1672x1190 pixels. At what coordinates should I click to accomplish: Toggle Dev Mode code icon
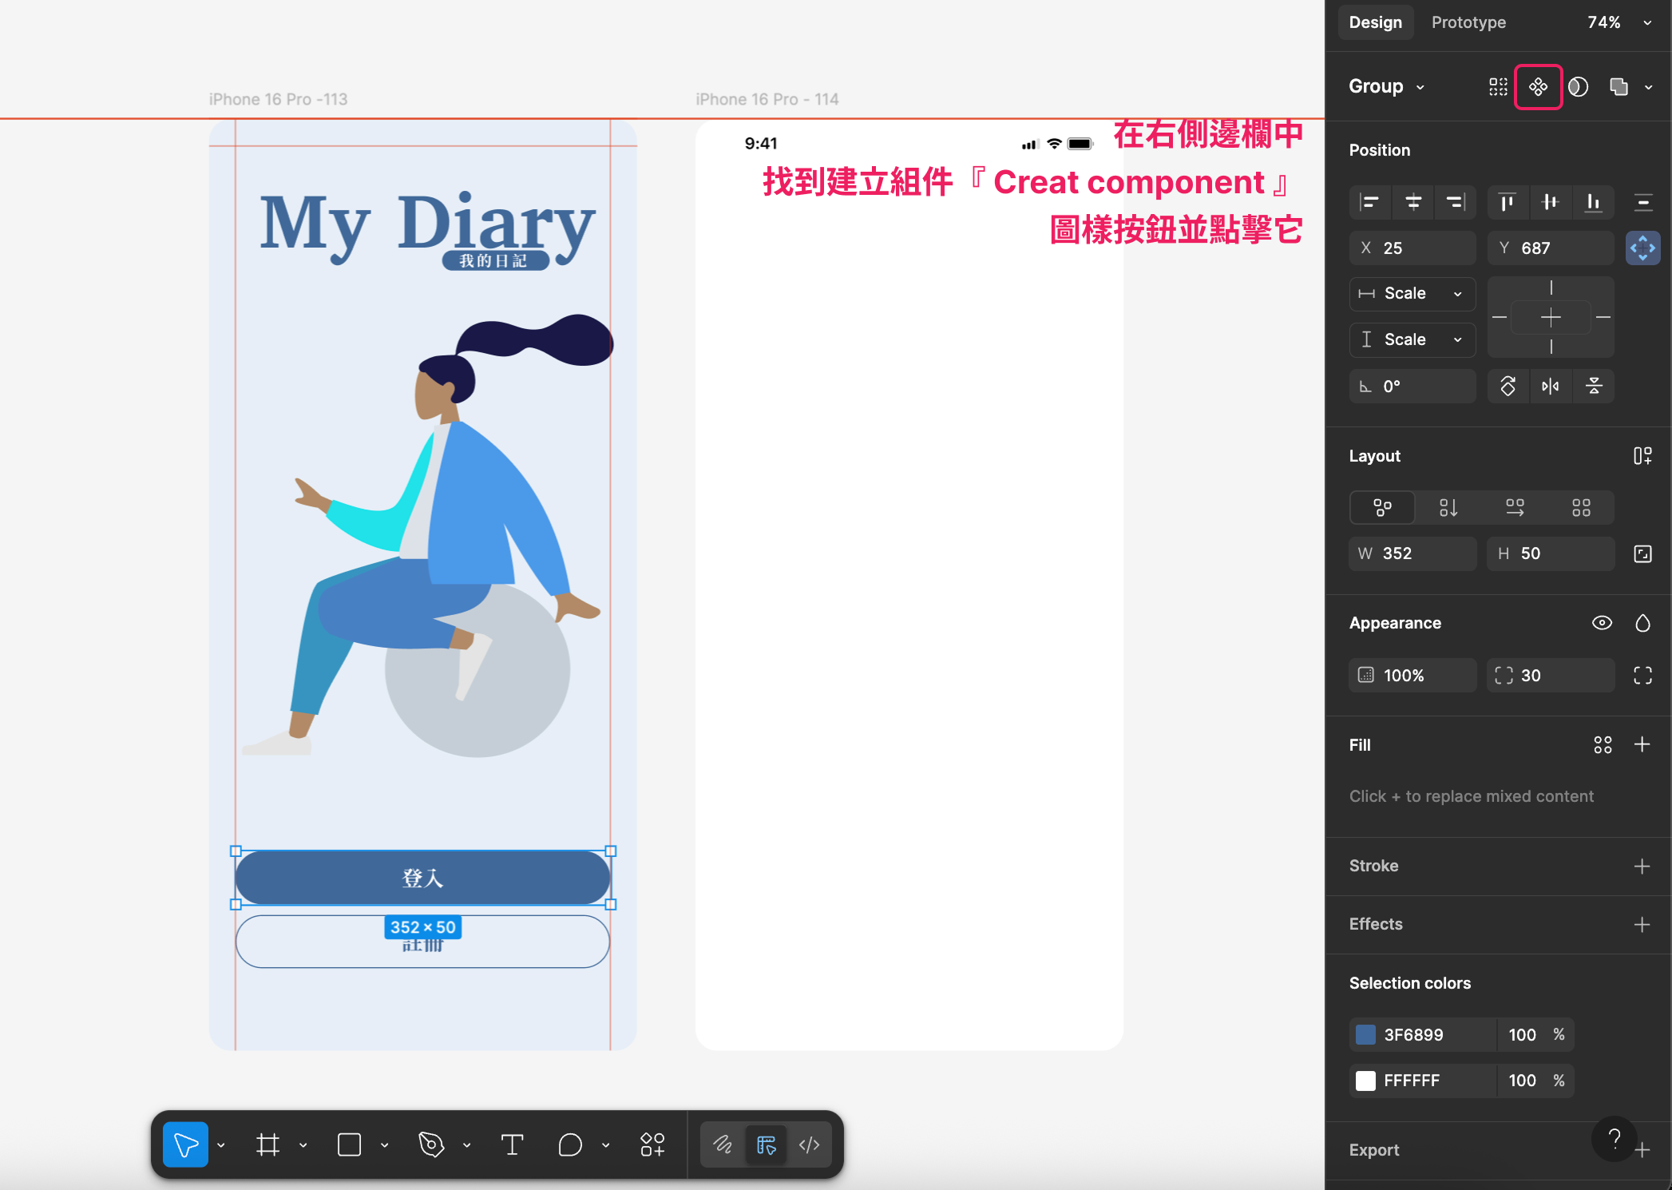tap(809, 1144)
